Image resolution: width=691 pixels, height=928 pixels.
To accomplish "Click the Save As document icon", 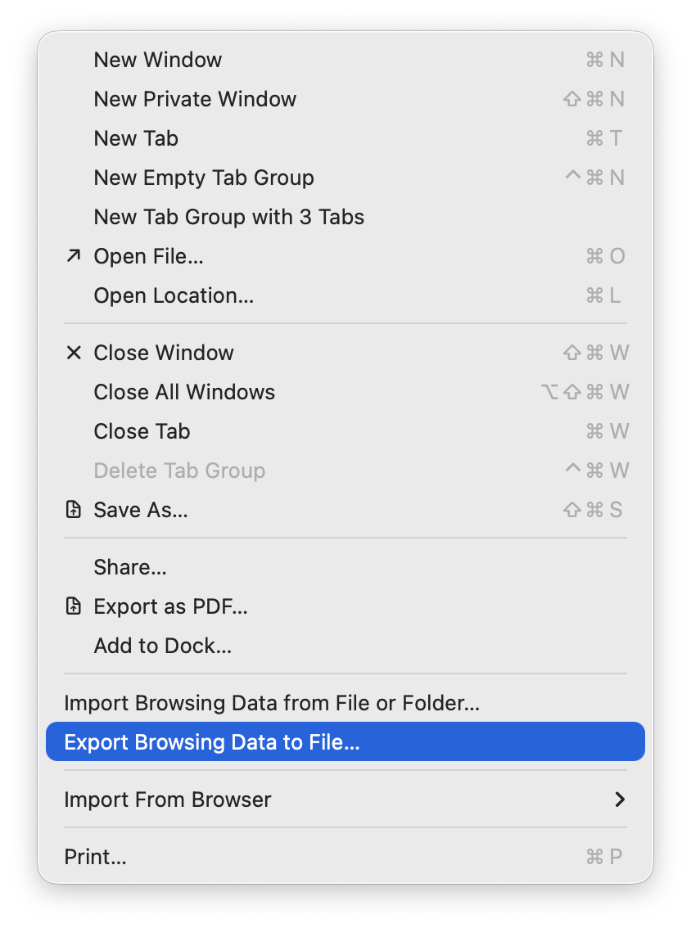I will (x=74, y=510).
